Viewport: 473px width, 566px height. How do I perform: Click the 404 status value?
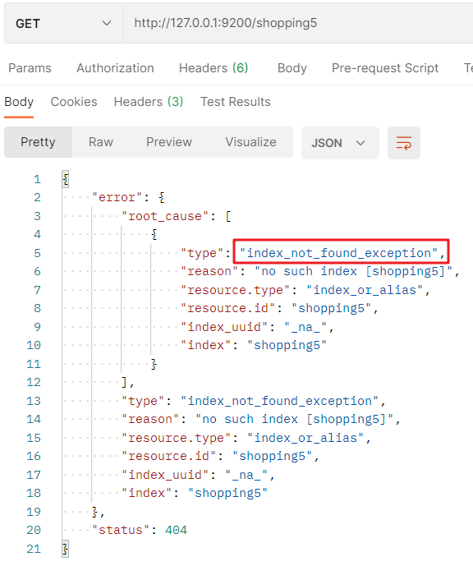(176, 530)
